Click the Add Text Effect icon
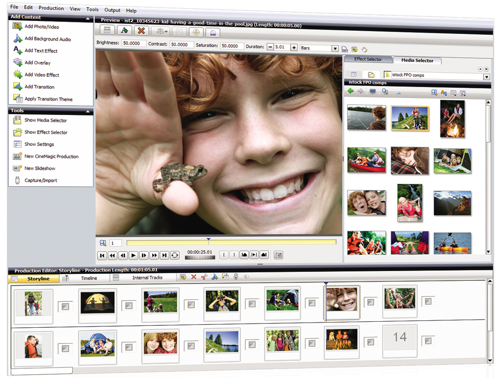Viewport: 497px width, 378px height. [x=18, y=51]
